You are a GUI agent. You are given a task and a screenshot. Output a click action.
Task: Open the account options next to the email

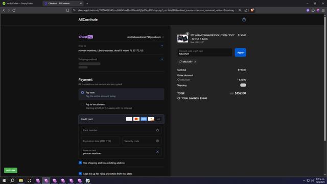pyautogui.click(x=163, y=37)
